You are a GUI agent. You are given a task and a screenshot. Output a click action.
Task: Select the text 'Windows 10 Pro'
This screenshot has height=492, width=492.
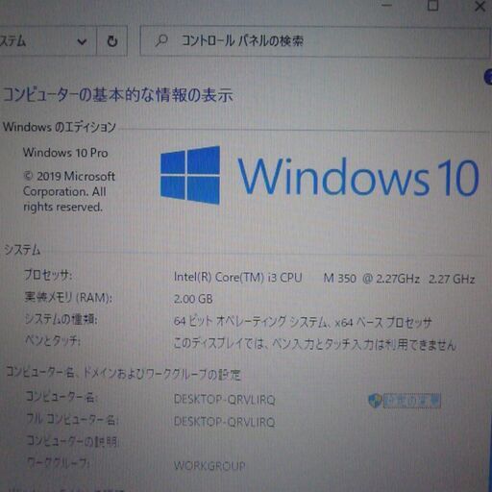(65, 153)
